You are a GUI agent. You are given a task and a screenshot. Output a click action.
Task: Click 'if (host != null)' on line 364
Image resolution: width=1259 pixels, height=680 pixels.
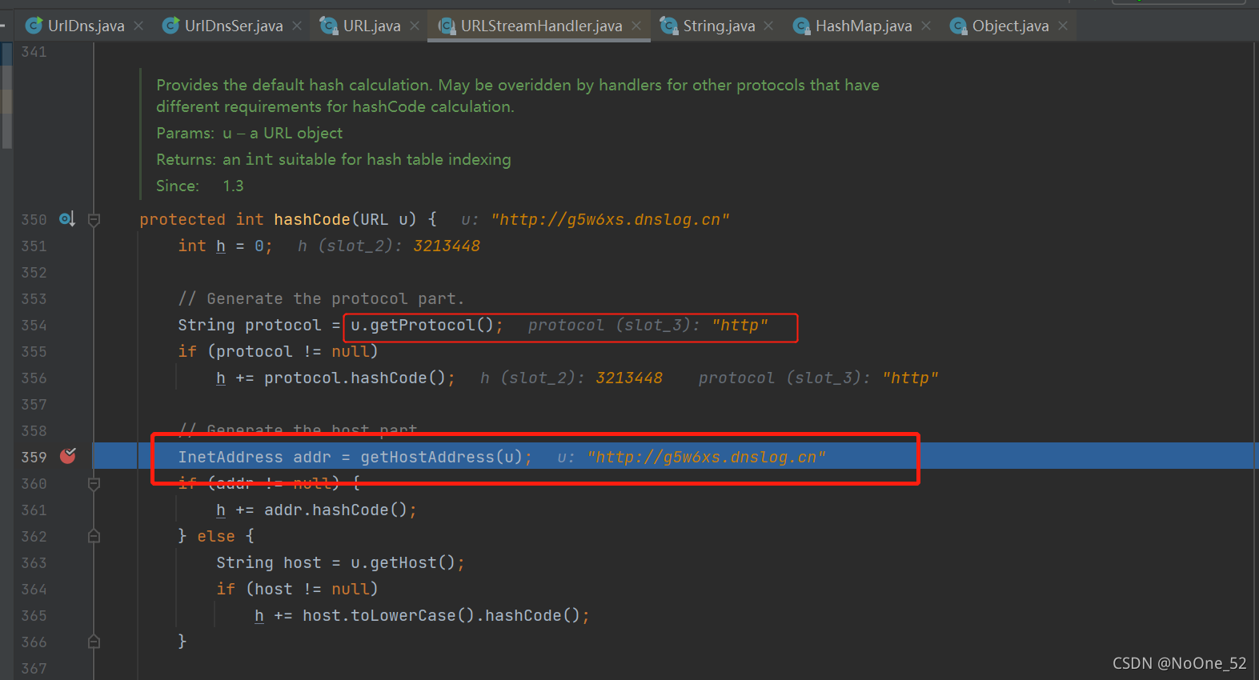tap(297, 589)
